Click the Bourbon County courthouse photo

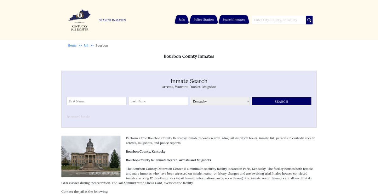91,156
